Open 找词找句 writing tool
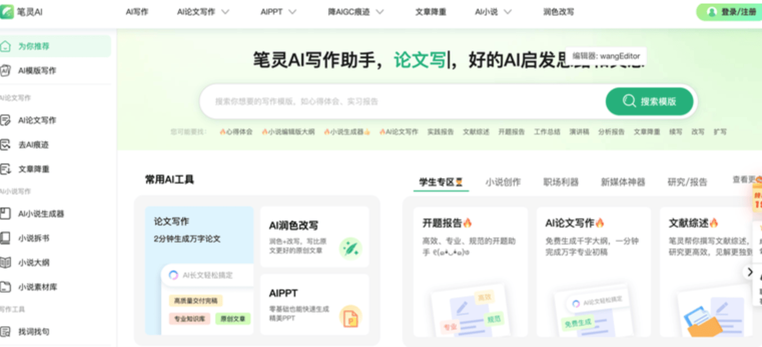Viewport: 762px width, 347px height. coord(34,331)
